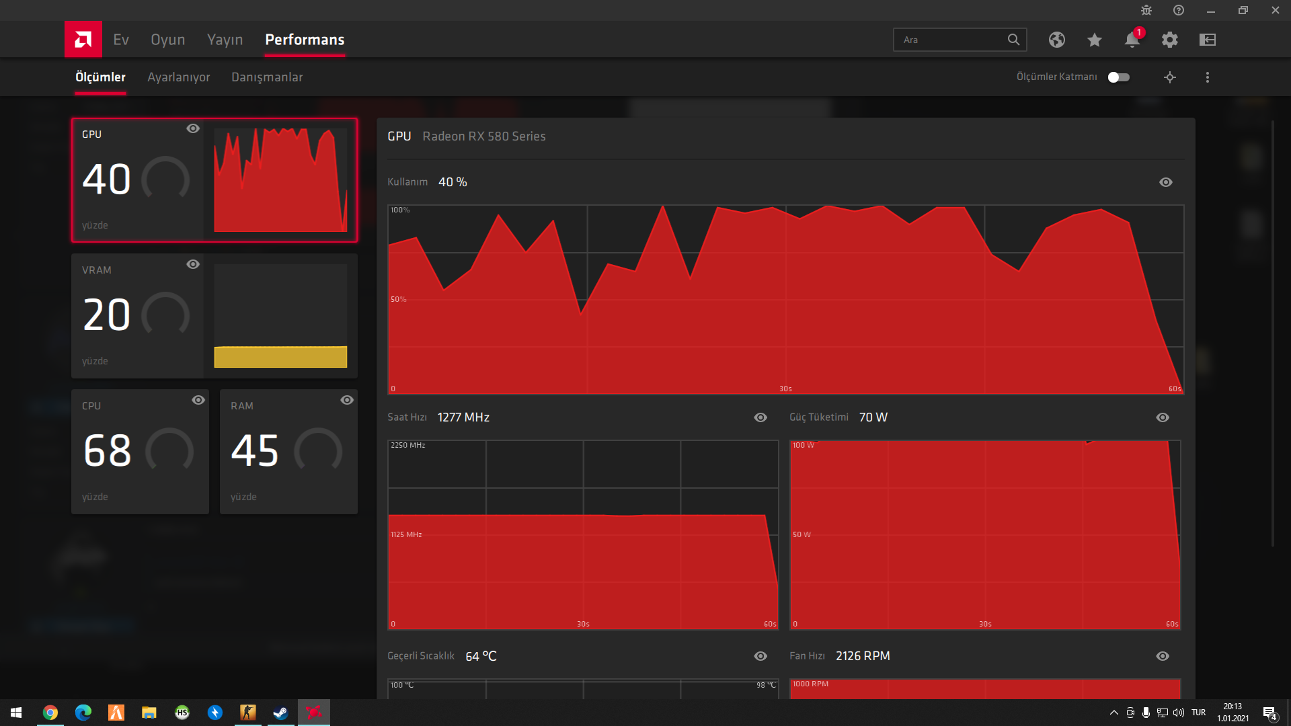Open Google Chrome from the taskbar

[50, 713]
